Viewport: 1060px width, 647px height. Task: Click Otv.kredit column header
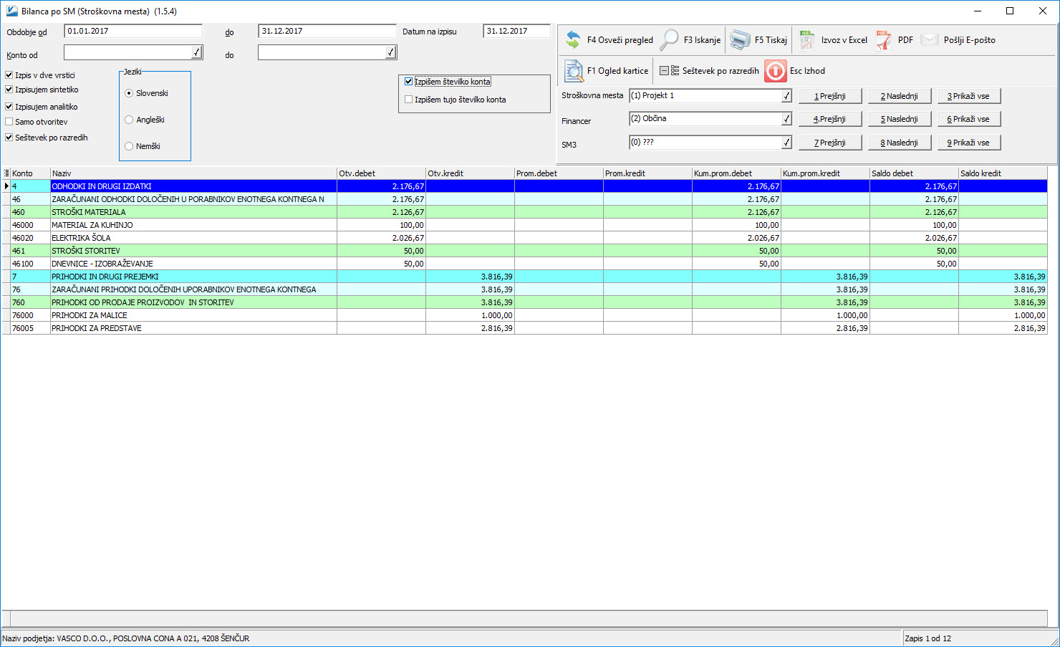pyautogui.click(x=470, y=173)
